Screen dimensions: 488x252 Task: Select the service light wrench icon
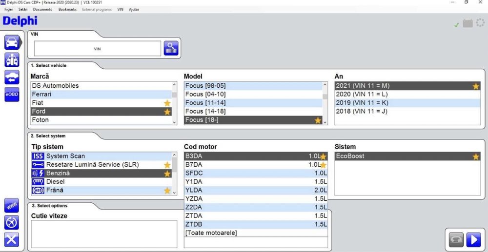(x=38, y=165)
